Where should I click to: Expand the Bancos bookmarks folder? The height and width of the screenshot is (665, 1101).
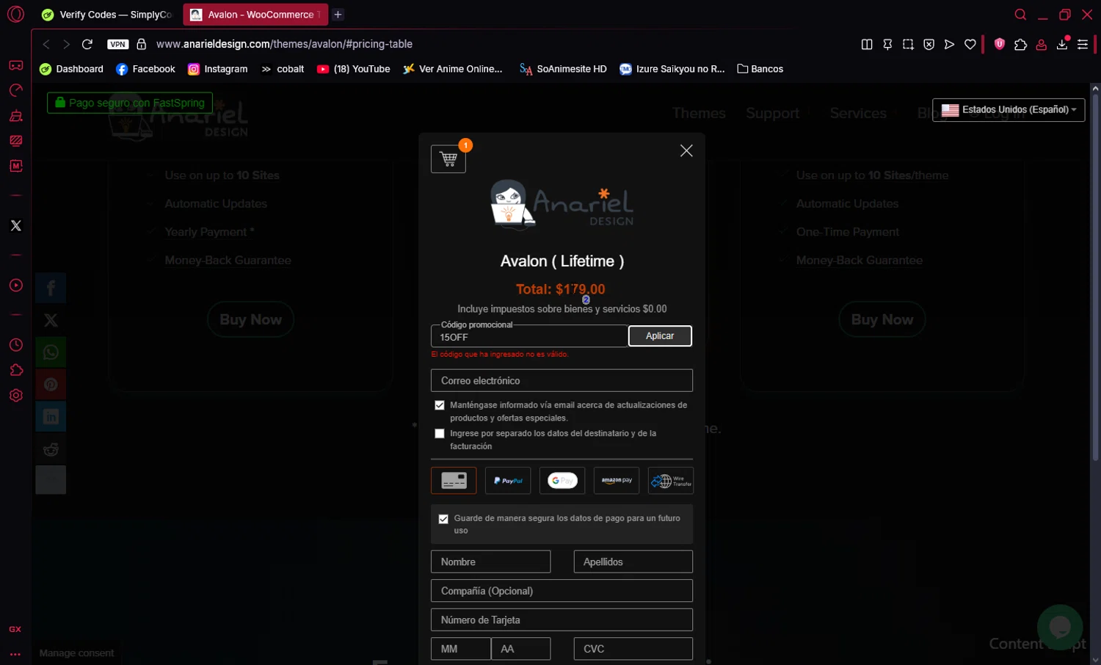pyautogui.click(x=760, y=69)
